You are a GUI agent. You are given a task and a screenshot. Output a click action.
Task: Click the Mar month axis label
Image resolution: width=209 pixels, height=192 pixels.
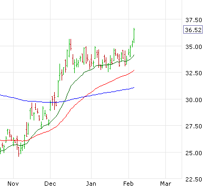(x=165, y=184)
